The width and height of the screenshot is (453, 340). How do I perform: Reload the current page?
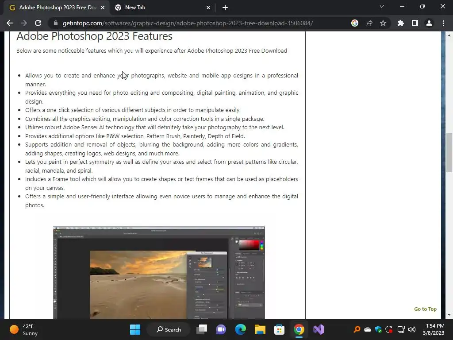(x=38, y=23)
